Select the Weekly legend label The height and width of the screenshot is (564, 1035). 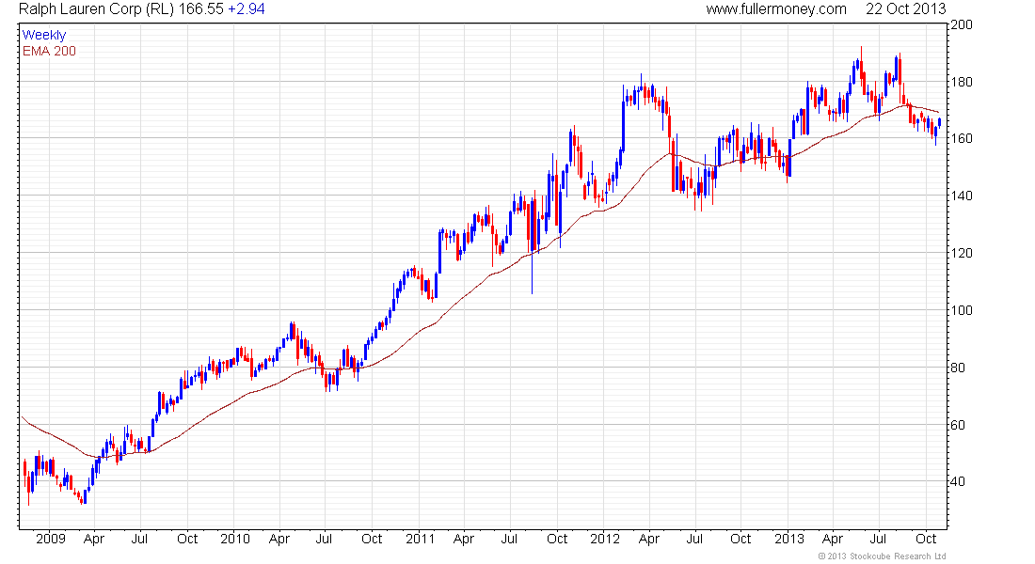point(44,35)
